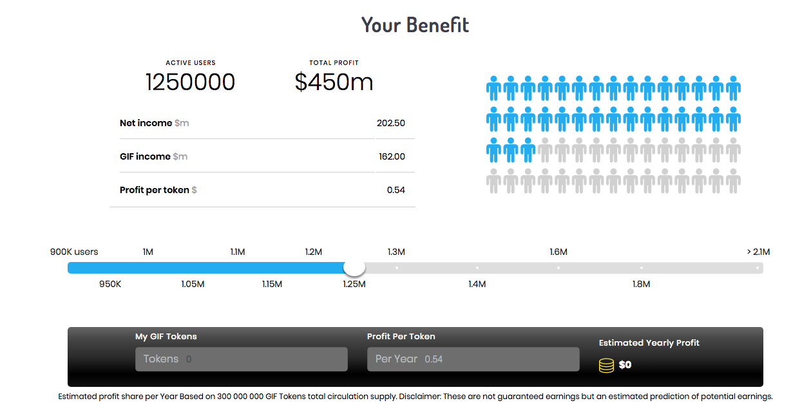Viewport: 802px width, 412px height.
Task: Click the last blue person in third row
Action: coord(528,150)
